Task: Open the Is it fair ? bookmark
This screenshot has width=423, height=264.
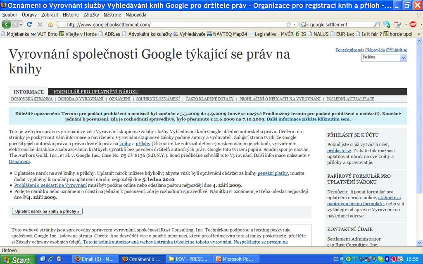Action: tap(369, 34)
